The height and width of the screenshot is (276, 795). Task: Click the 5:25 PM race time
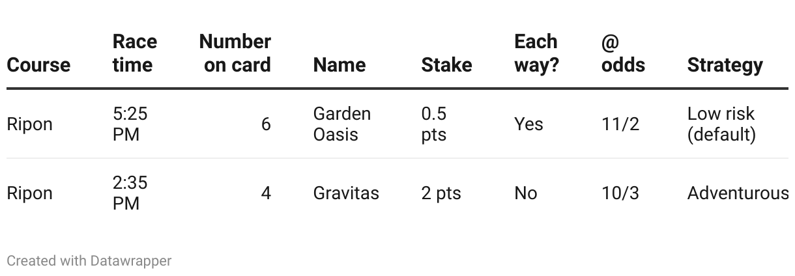pyautogui.click(x=130, y=124)
